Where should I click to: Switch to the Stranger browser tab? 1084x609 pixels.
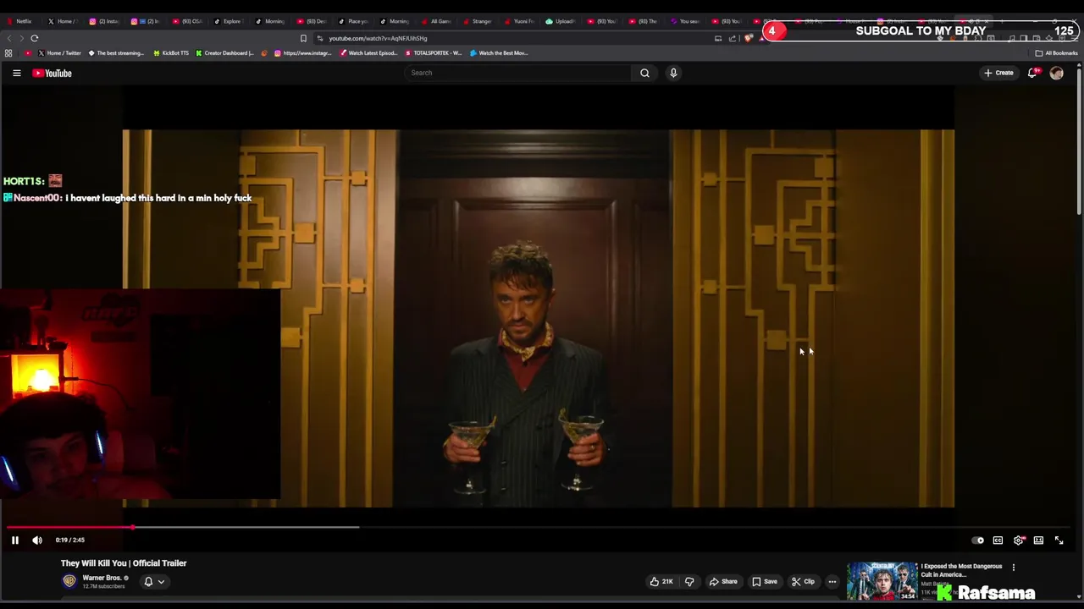tap(477, 21)
